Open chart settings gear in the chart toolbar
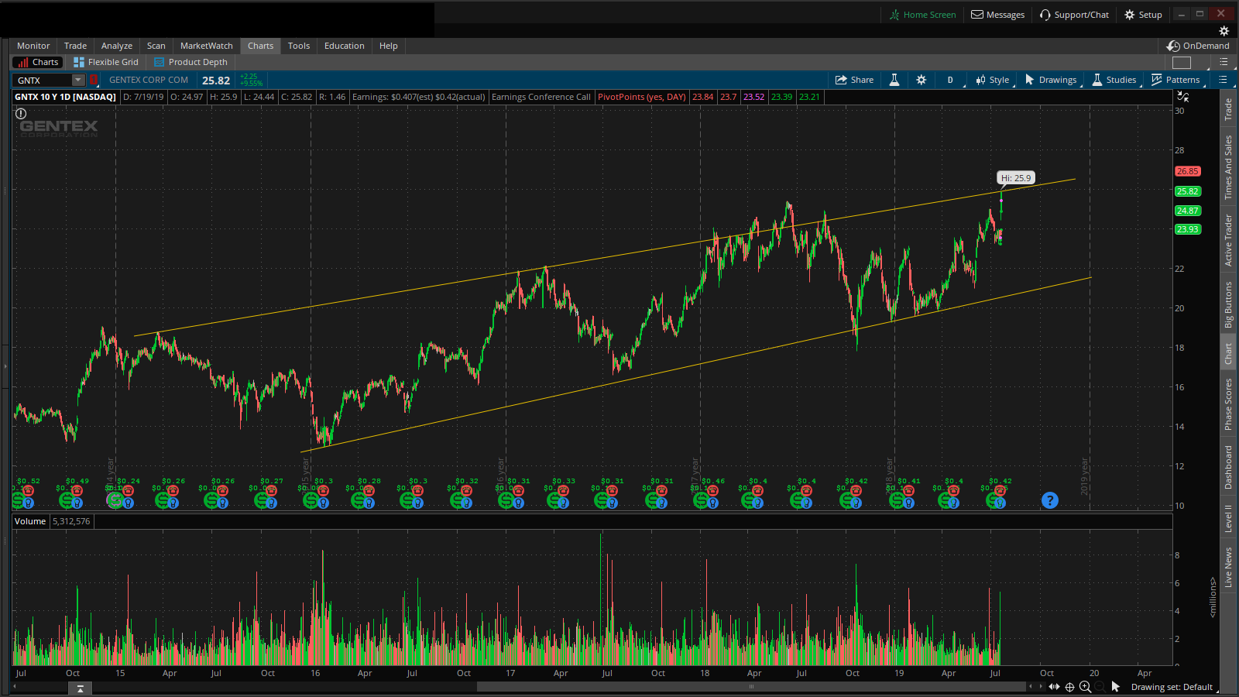This screenshot has height=697, width=1239. 921,80
